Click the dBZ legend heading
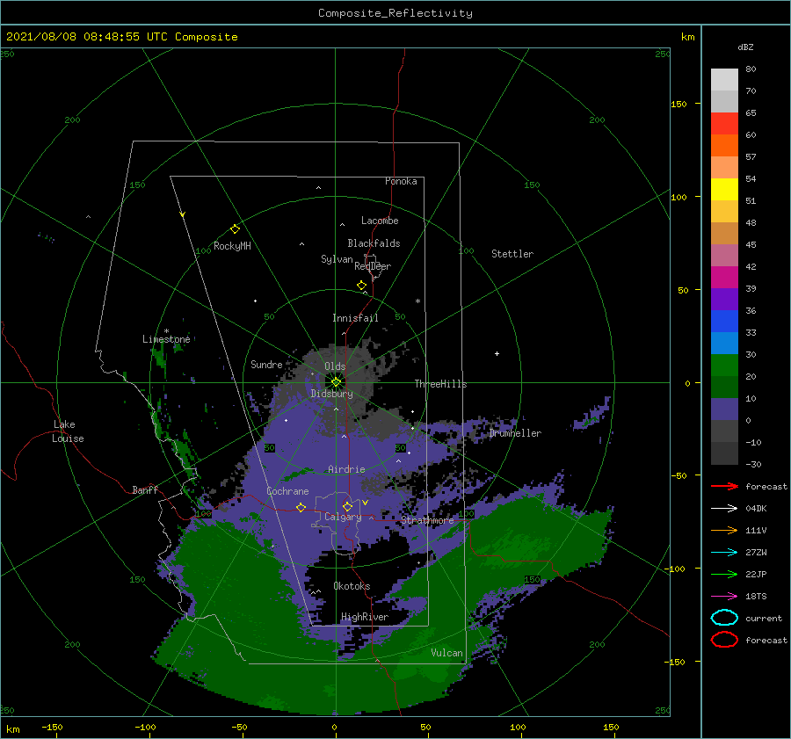 [x=745, y=47]
